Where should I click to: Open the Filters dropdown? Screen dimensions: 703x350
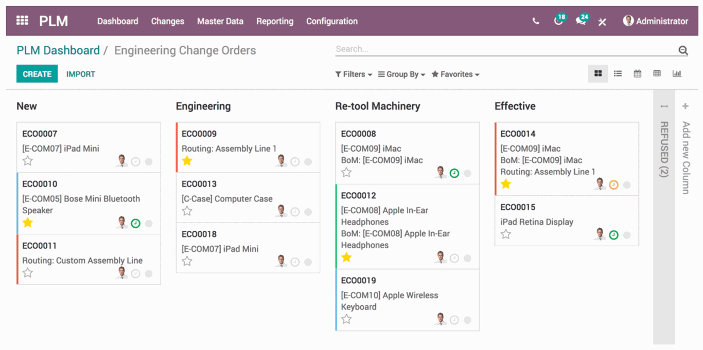coord(353,74)
